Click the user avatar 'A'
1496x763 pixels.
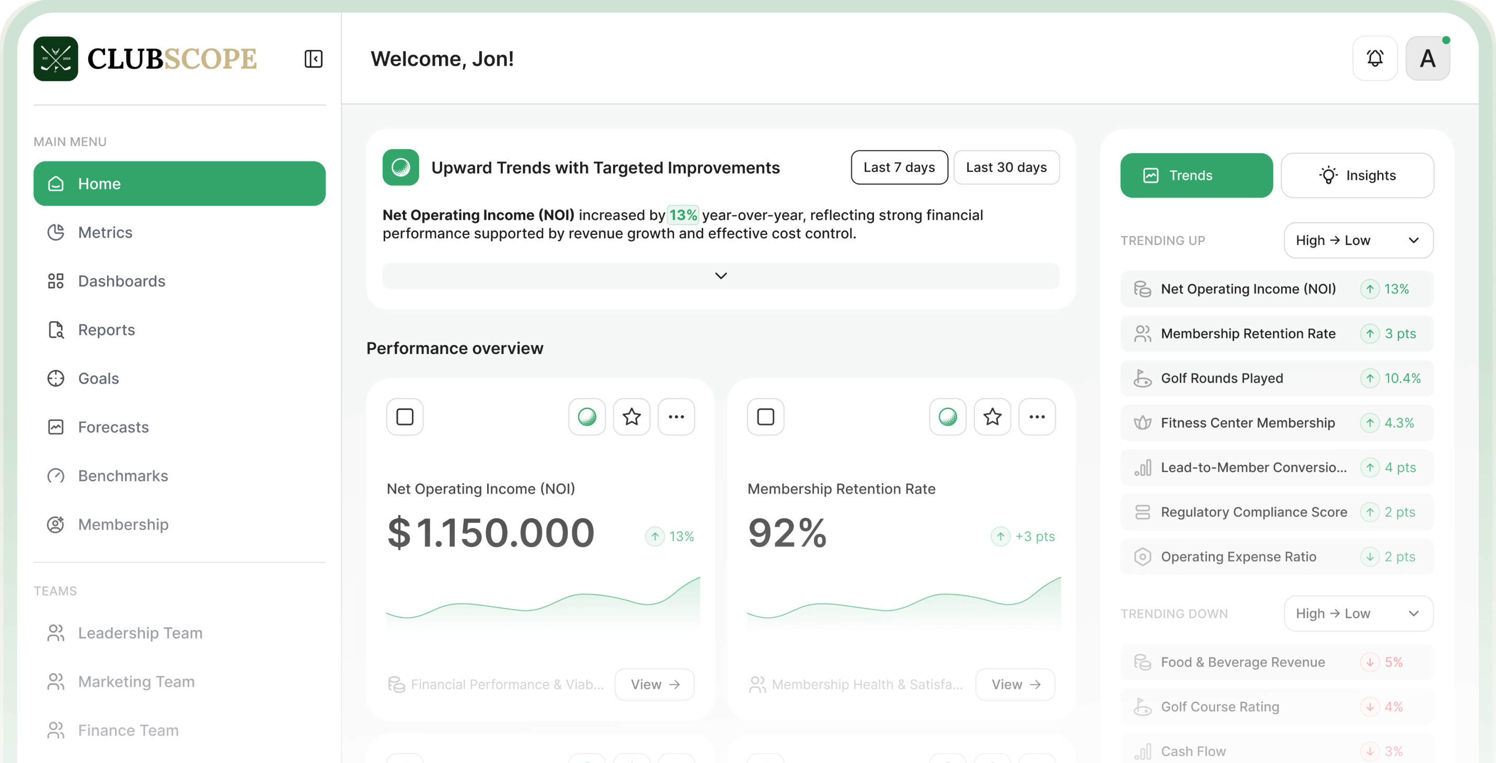[x=1427, y=58]
